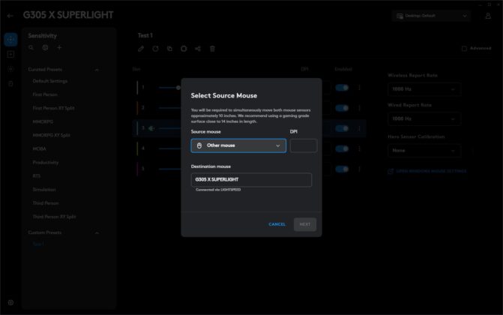Select First Person preset
Viewport: 503px width, 315px height.
click(45, 94)
